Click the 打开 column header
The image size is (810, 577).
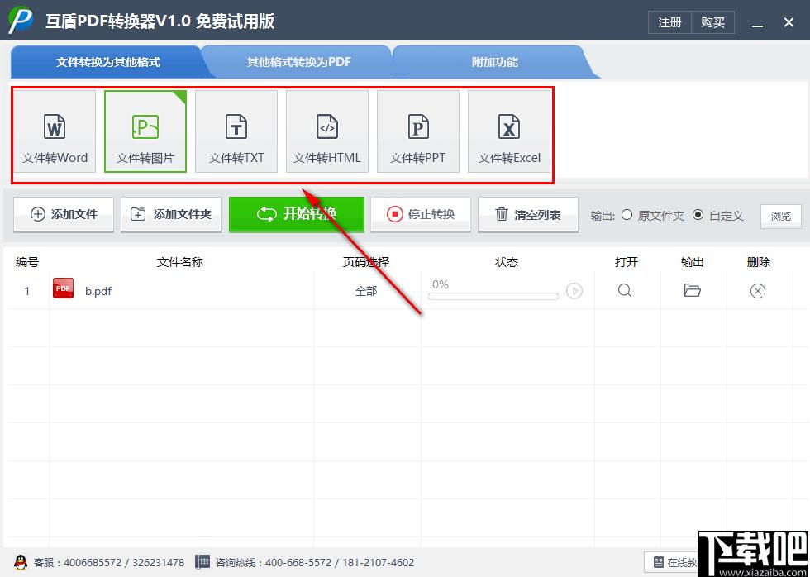pos(627,262)
